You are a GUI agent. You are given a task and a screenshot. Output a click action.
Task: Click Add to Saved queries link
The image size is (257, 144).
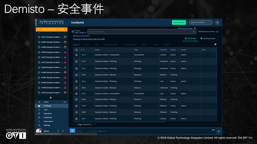click(207, 31)
